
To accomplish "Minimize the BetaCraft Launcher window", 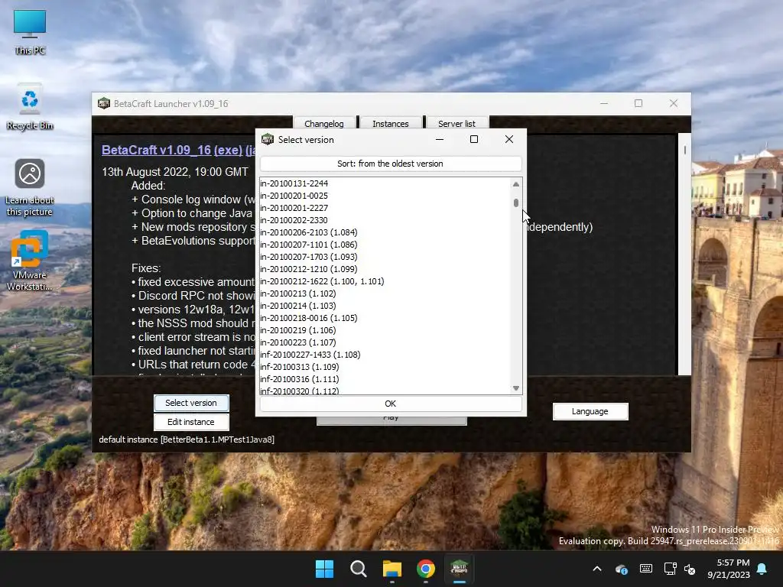I will pyautogui.click(x=604, y=103).
